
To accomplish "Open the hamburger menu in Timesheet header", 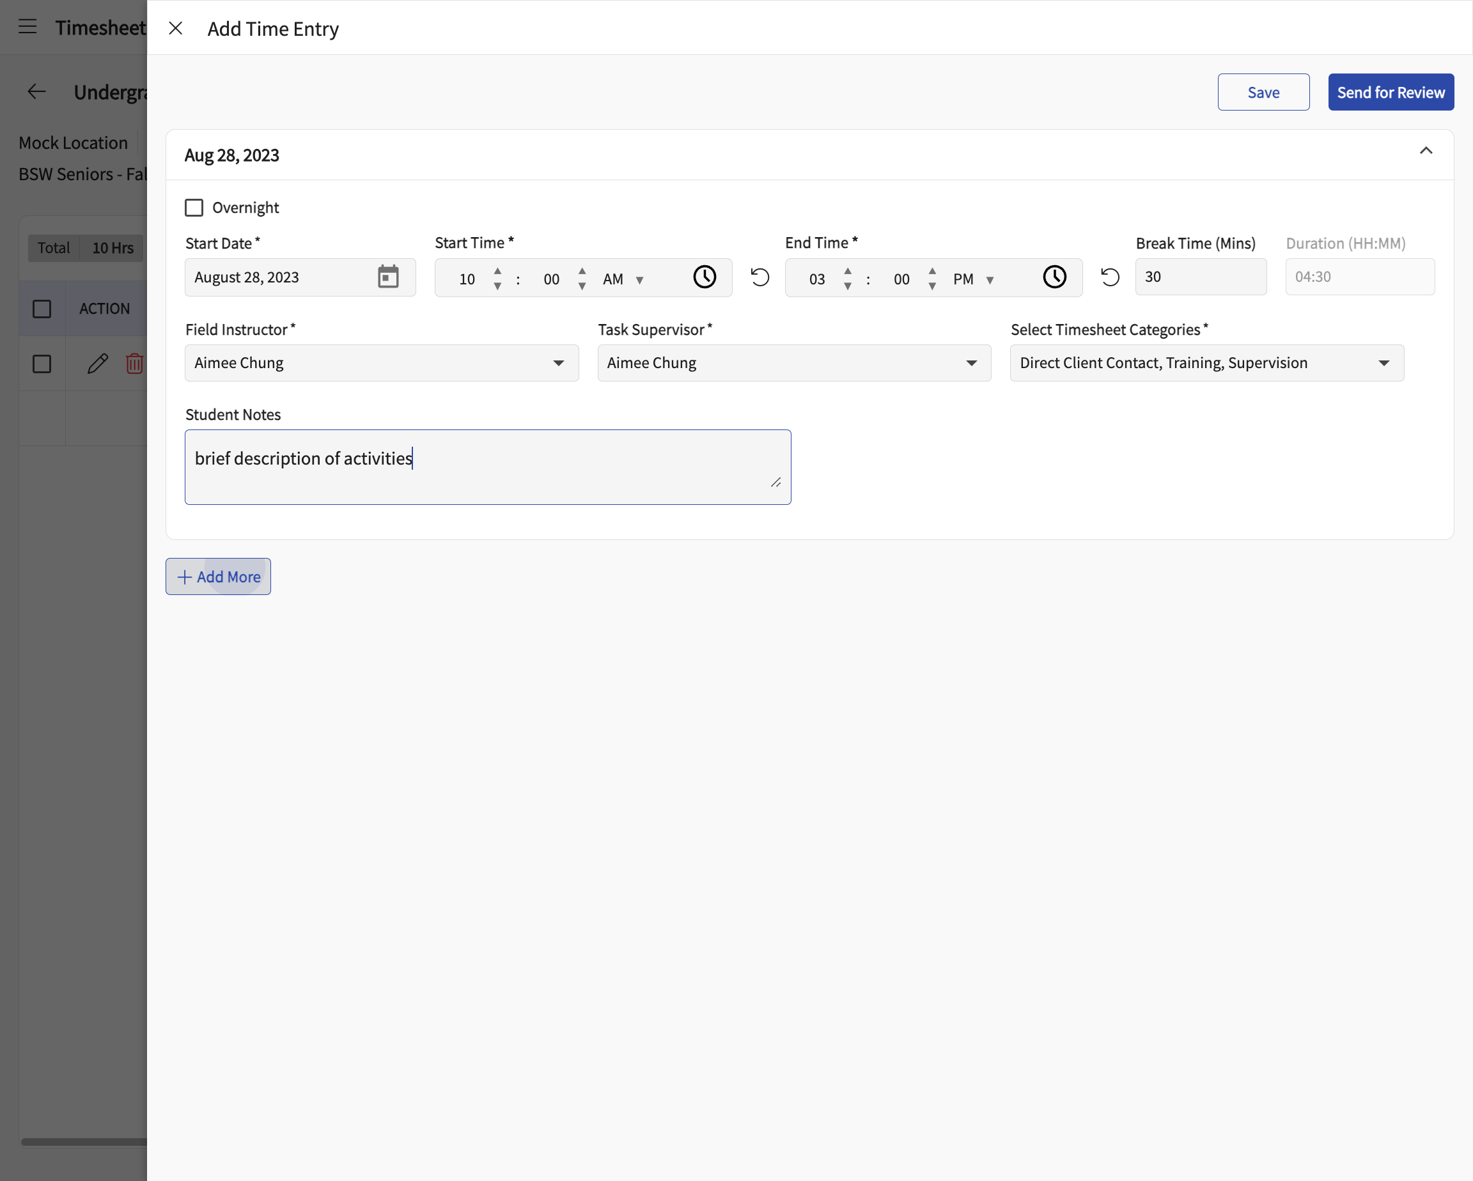I will click(27, 27).
